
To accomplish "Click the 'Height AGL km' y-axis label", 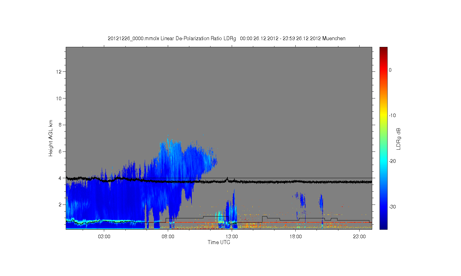I will tap(51, 138).
